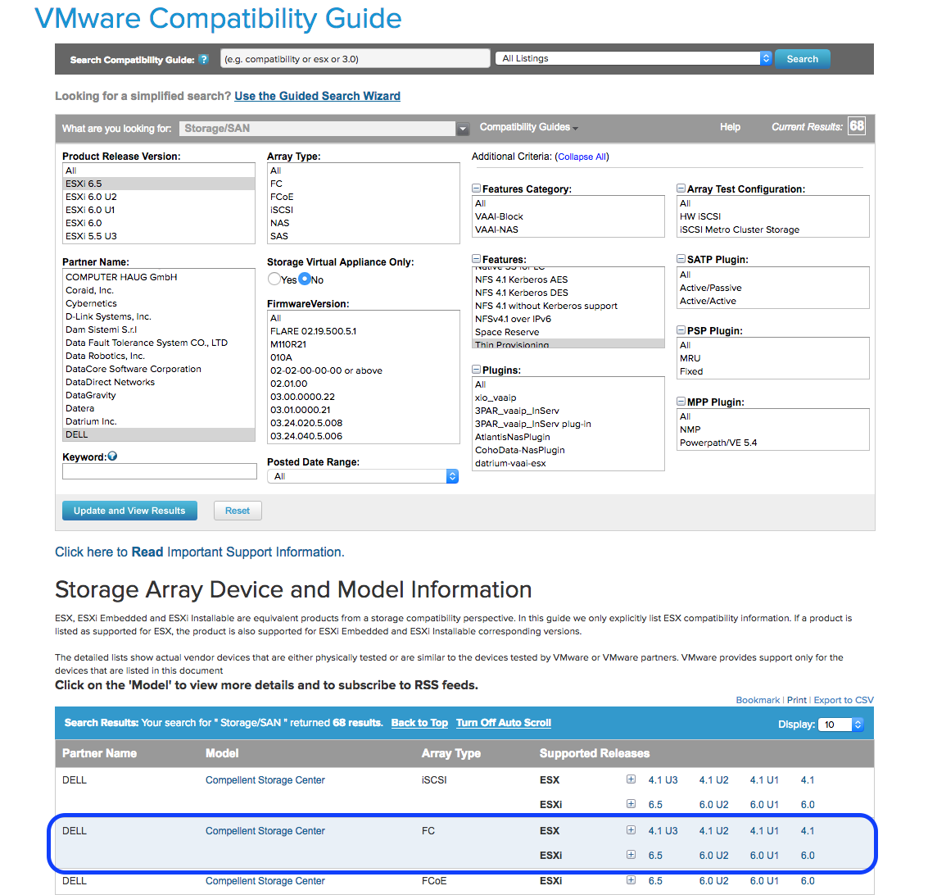Collapse the Features criteria section
This screenshot has width=928, height=895.
pyautogui.click(x=476, y=259)
